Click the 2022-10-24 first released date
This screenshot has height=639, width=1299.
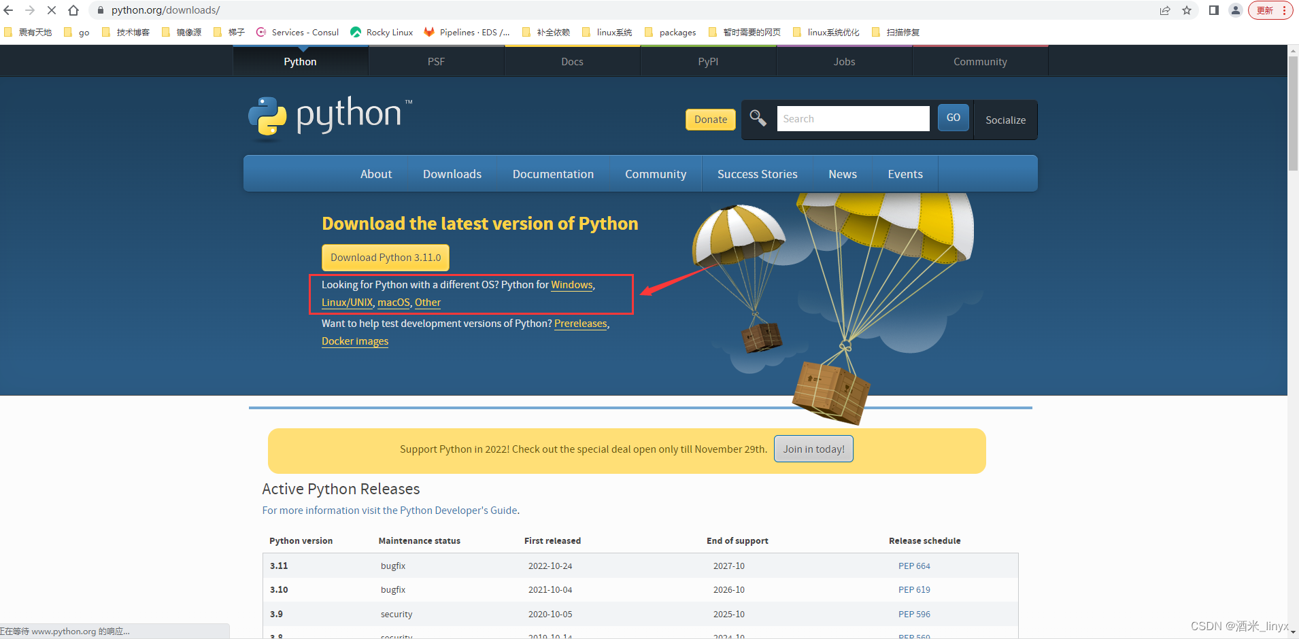point(550,566)
